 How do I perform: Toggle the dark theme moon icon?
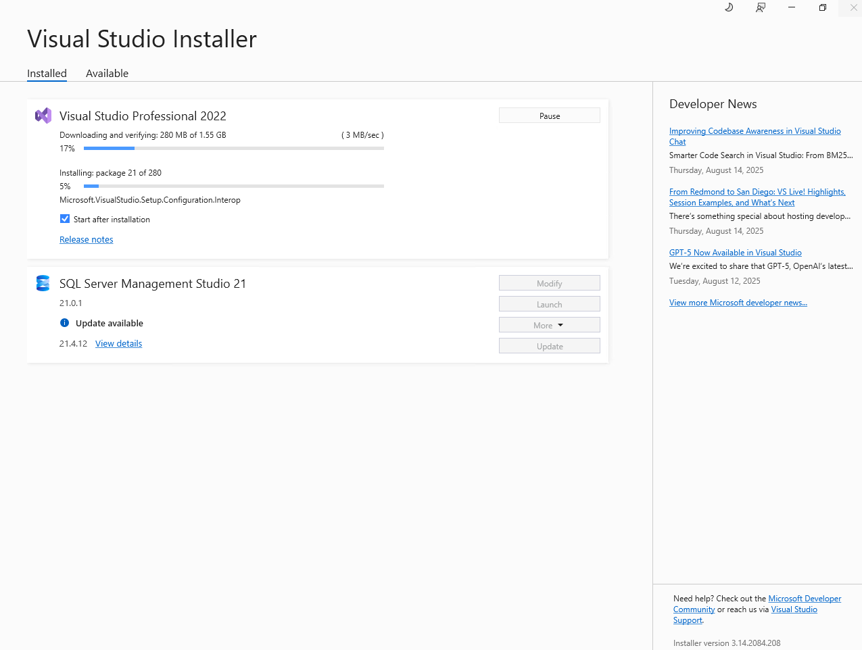click(729, 7)
